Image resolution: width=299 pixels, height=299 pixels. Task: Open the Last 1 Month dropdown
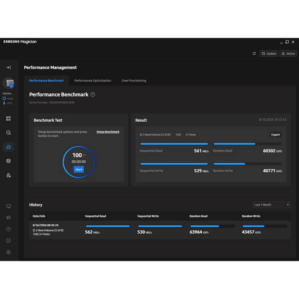pyautogui.click(x=272, y=205)
